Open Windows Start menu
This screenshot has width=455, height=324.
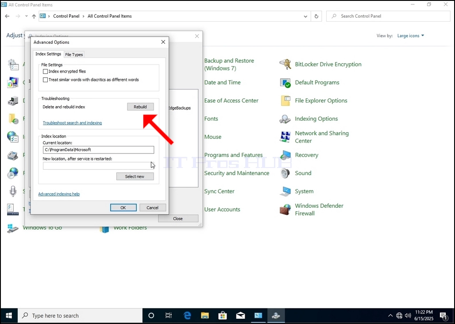click(x=9, y=316)
